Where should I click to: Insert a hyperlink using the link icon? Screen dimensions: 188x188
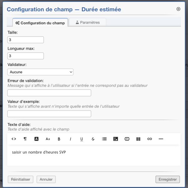(149, 139)
